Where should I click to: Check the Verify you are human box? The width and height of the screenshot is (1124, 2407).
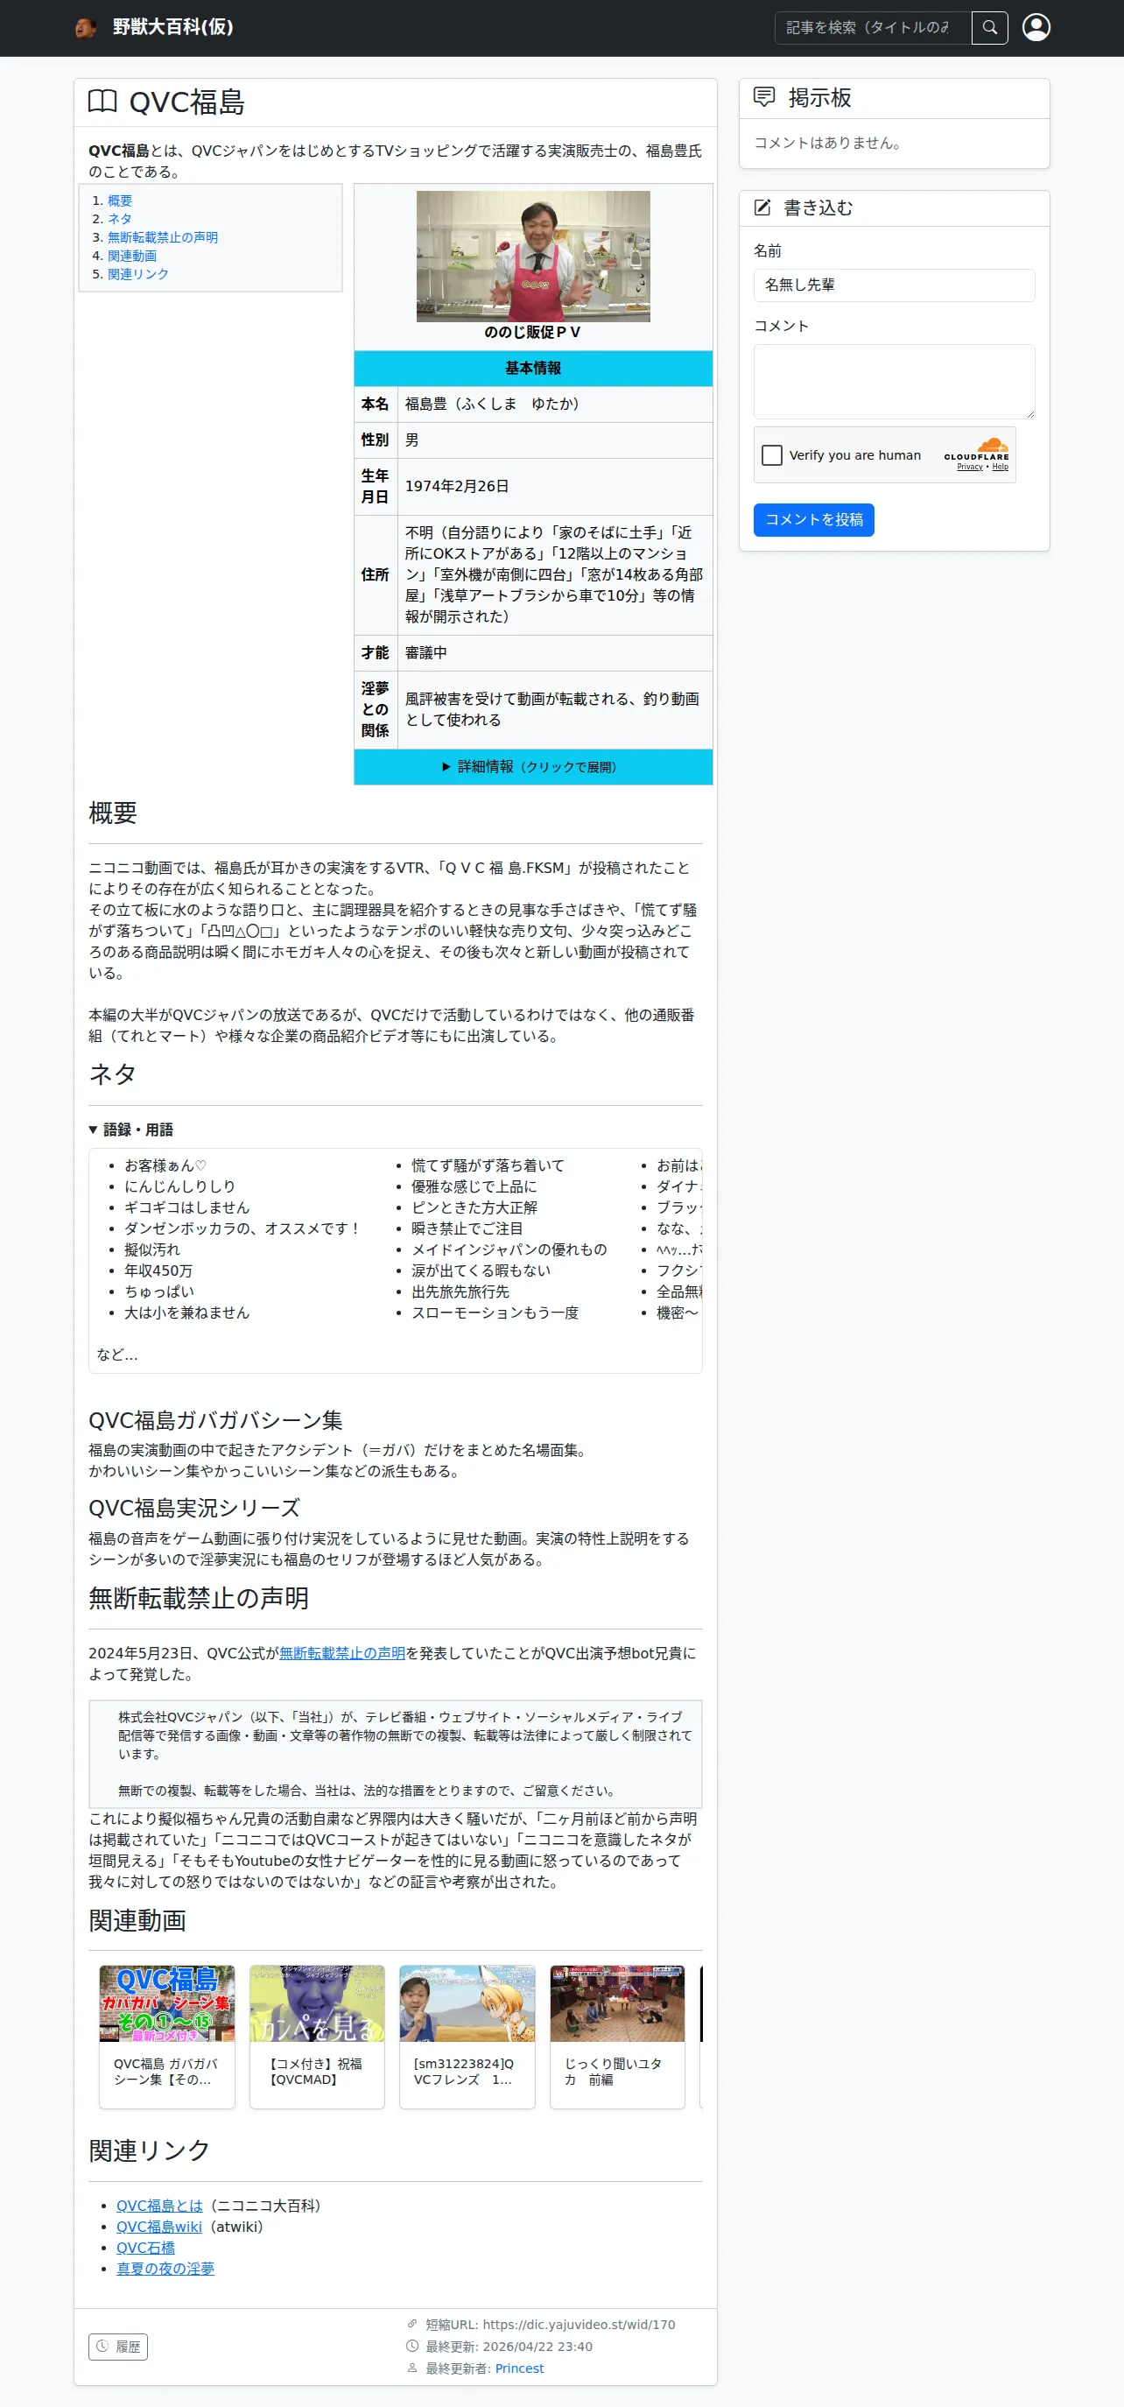click(772, 455)
